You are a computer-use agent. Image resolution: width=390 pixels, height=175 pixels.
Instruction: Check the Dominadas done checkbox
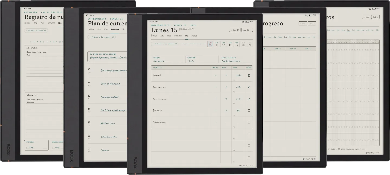(x=249, y=111)
